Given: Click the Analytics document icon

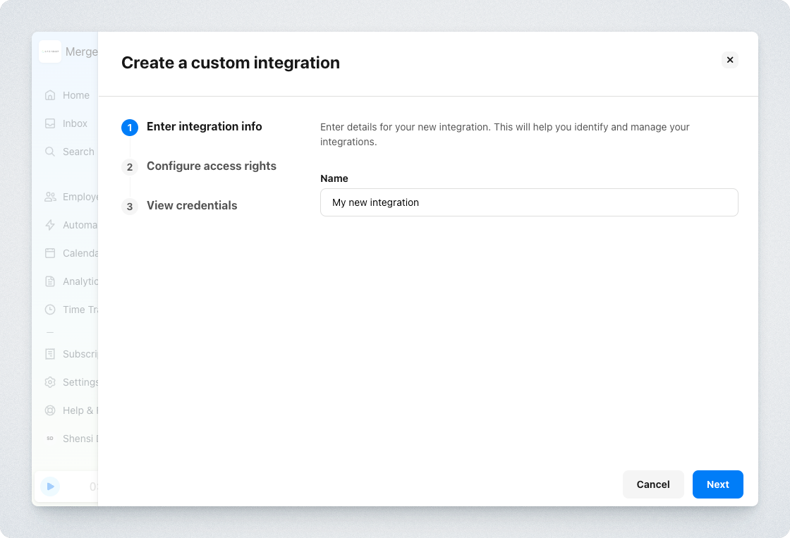Looking at the screenshot, I should pos(50,281).
